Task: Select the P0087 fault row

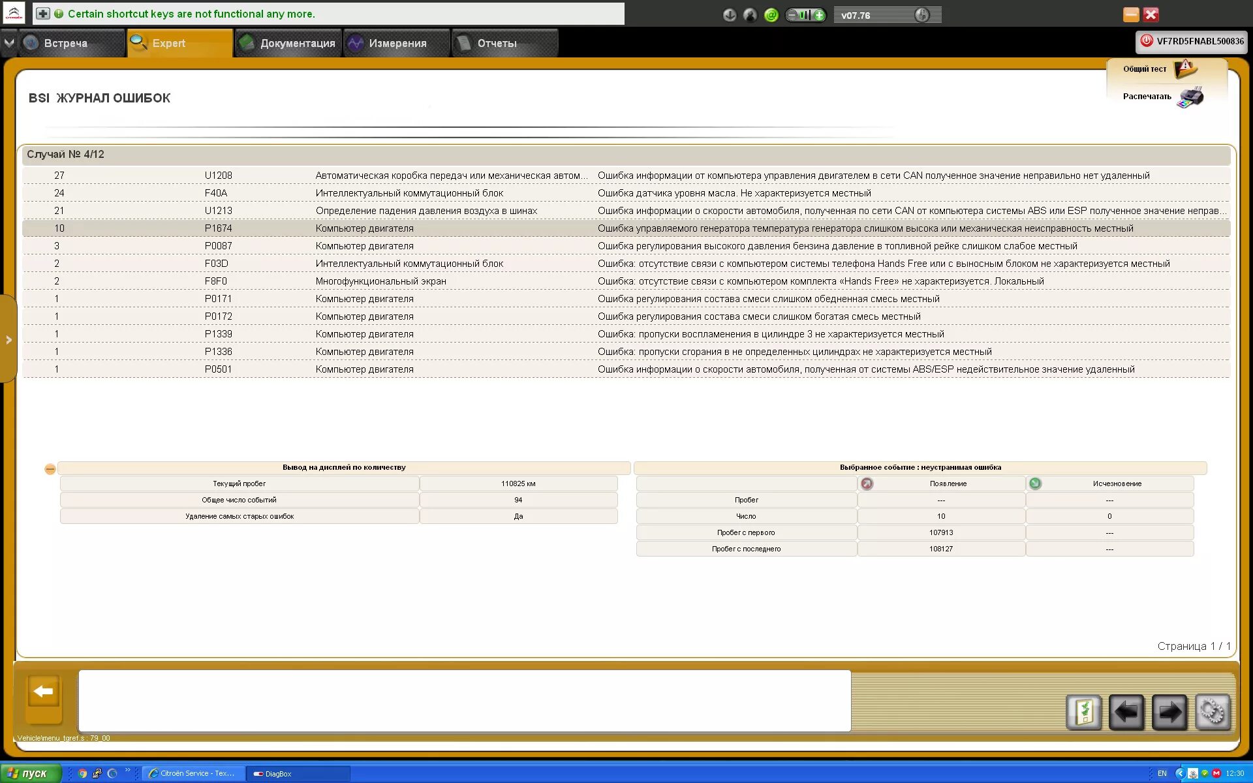Action: point(625,246)
